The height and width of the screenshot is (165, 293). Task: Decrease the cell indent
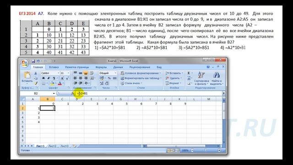(75, 83)
